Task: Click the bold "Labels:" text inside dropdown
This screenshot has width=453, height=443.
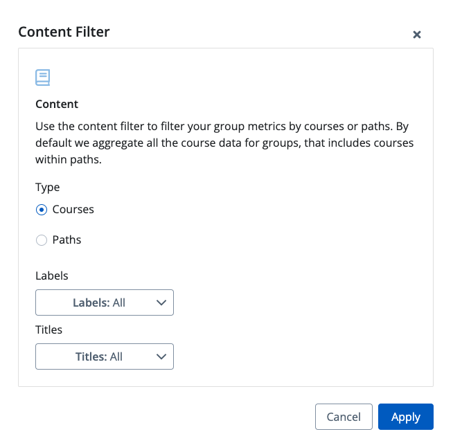Action: 91,302
